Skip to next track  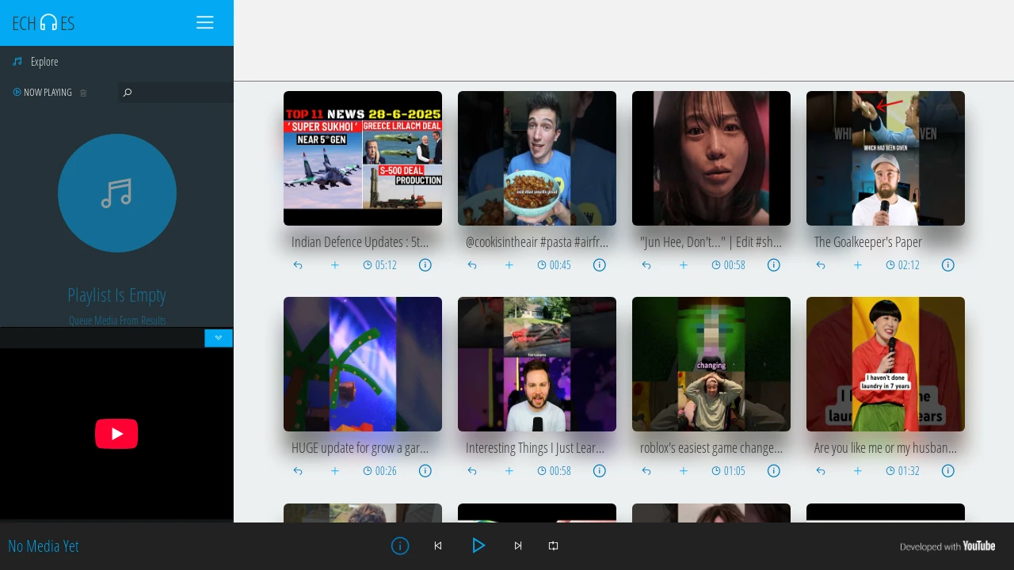[x=518, y=545]
